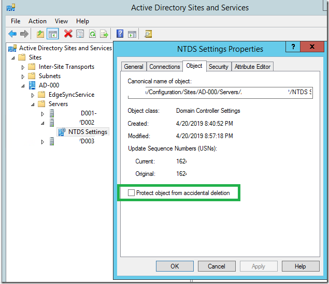329x284 pixels.
Task: Select the AD-000 label in the tree
Action: point(49,85)
